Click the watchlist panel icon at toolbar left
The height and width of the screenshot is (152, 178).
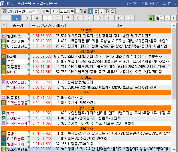tap(4, 11)
